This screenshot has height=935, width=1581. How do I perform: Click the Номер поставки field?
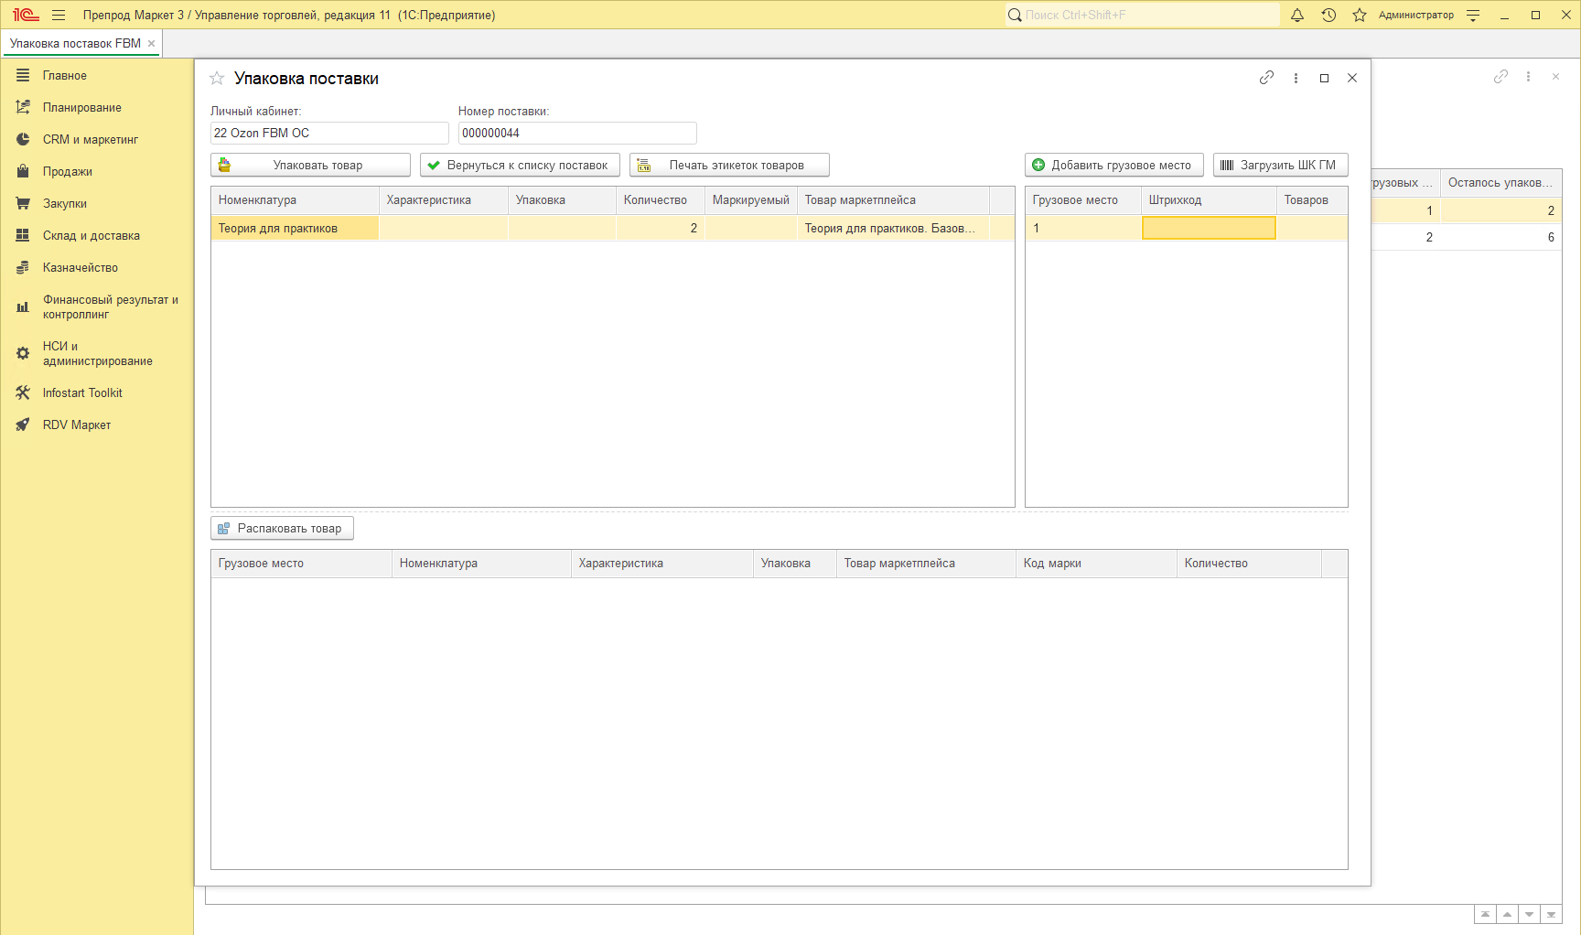coord(576,133)
